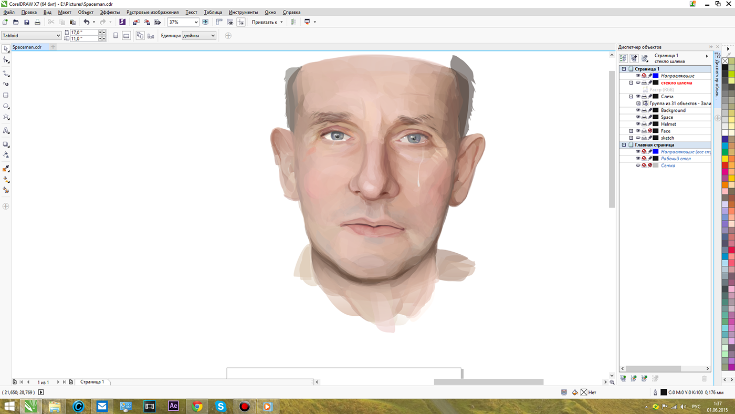This screenshot has height=414, width=735.
Task: Click the Object Manager flyout arrow
Action: pyautogui.click(x=707, y=56)
